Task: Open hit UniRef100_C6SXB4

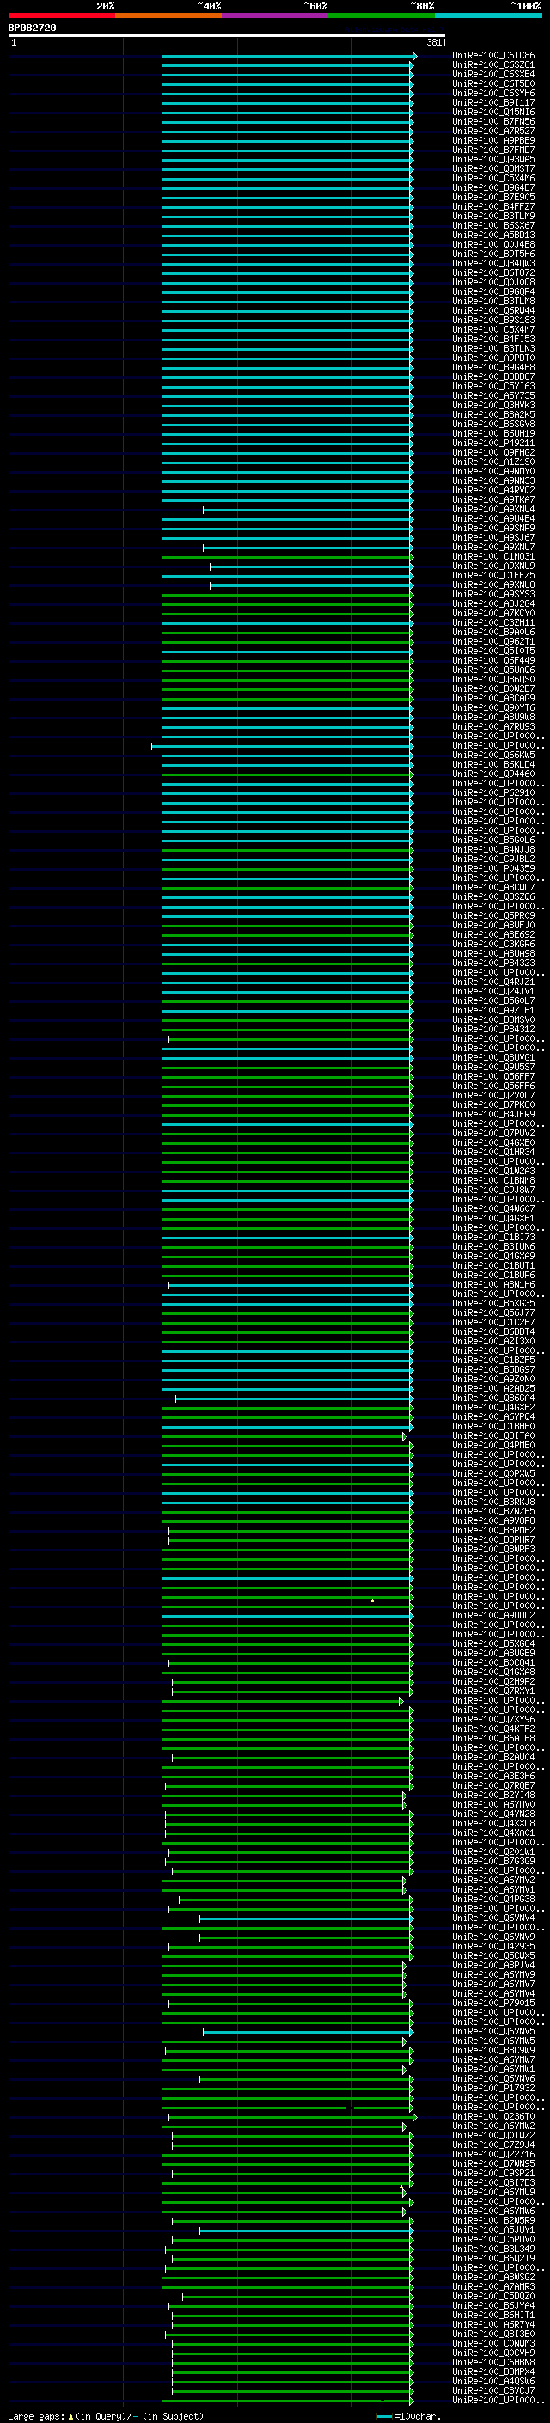Action: click(493, 76)
